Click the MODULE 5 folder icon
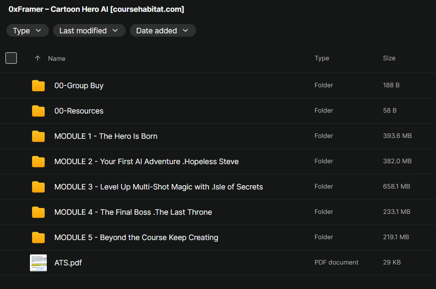 pos(38,238)
